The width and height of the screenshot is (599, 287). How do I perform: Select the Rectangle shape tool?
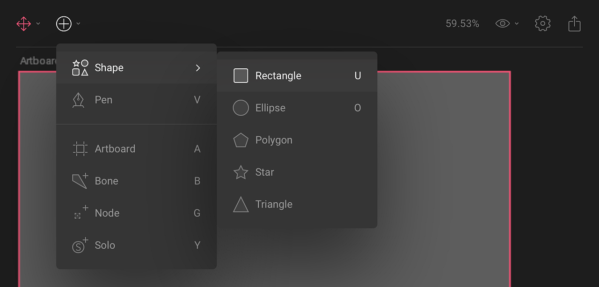278,75
